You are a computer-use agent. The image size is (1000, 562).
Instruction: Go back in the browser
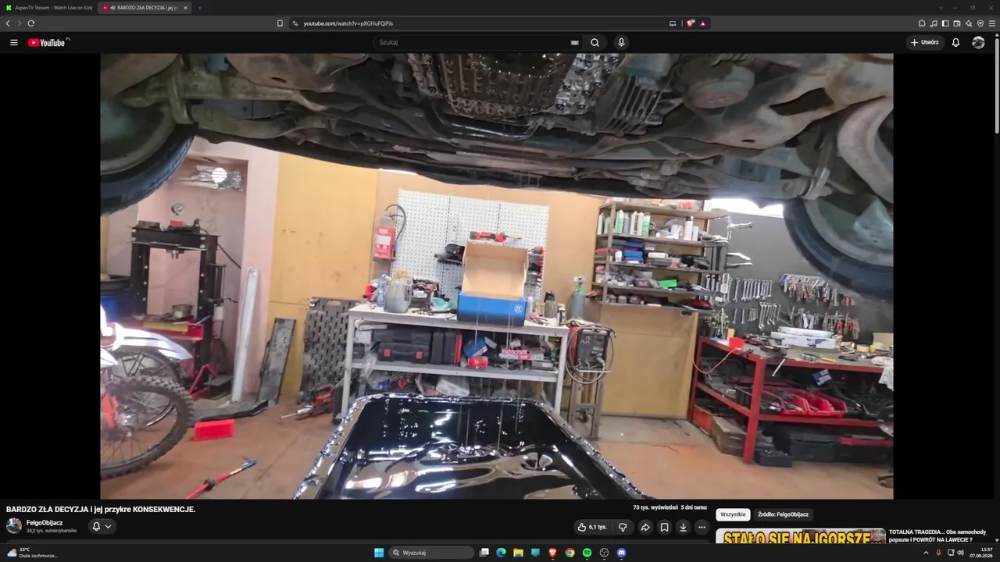[x=8, y=23]
